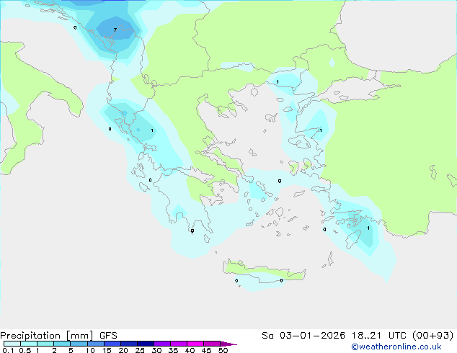Pick the 0.5–1 mm legend swatch

pyautogui.click(x=29, y=344)
